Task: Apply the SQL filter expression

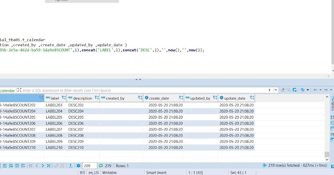Action: (x=270, y=90)
